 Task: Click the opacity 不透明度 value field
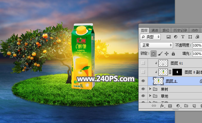tap(197, 45)
